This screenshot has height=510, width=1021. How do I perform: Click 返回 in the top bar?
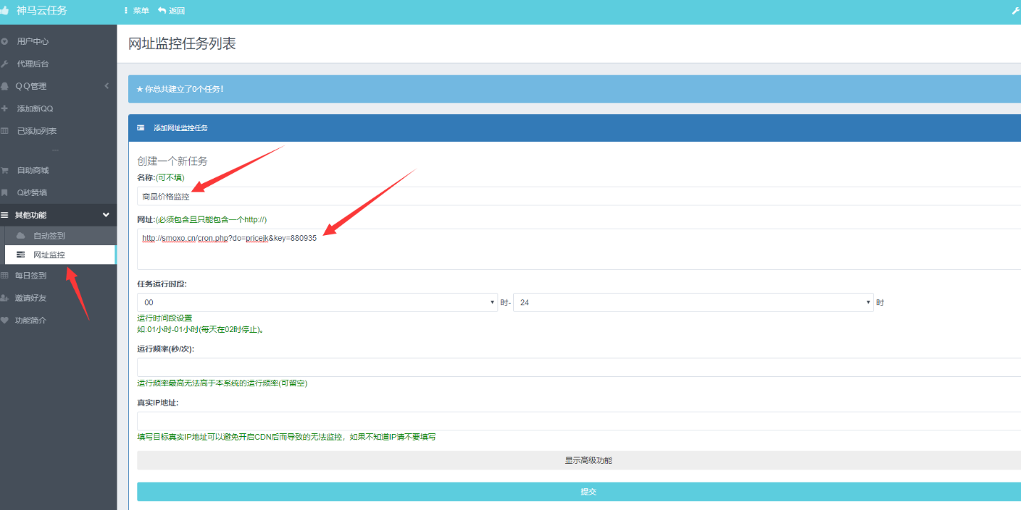pos(172,11)
